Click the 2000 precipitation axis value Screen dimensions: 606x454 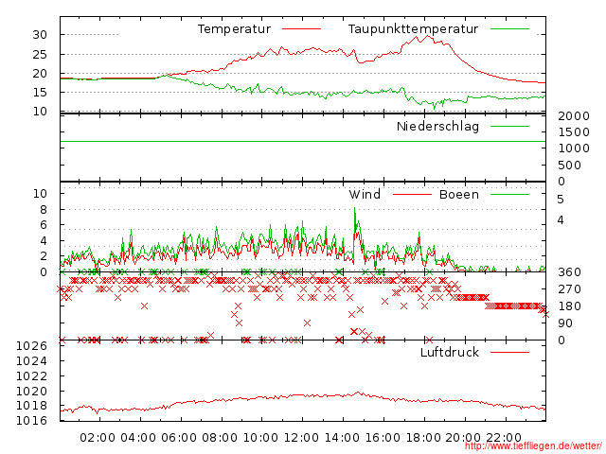[574, 115]
